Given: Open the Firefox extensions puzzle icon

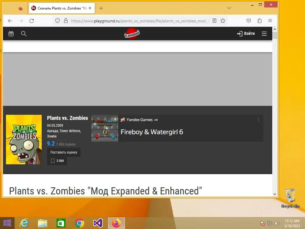Looking at the screenshot, I should [259, 21].
